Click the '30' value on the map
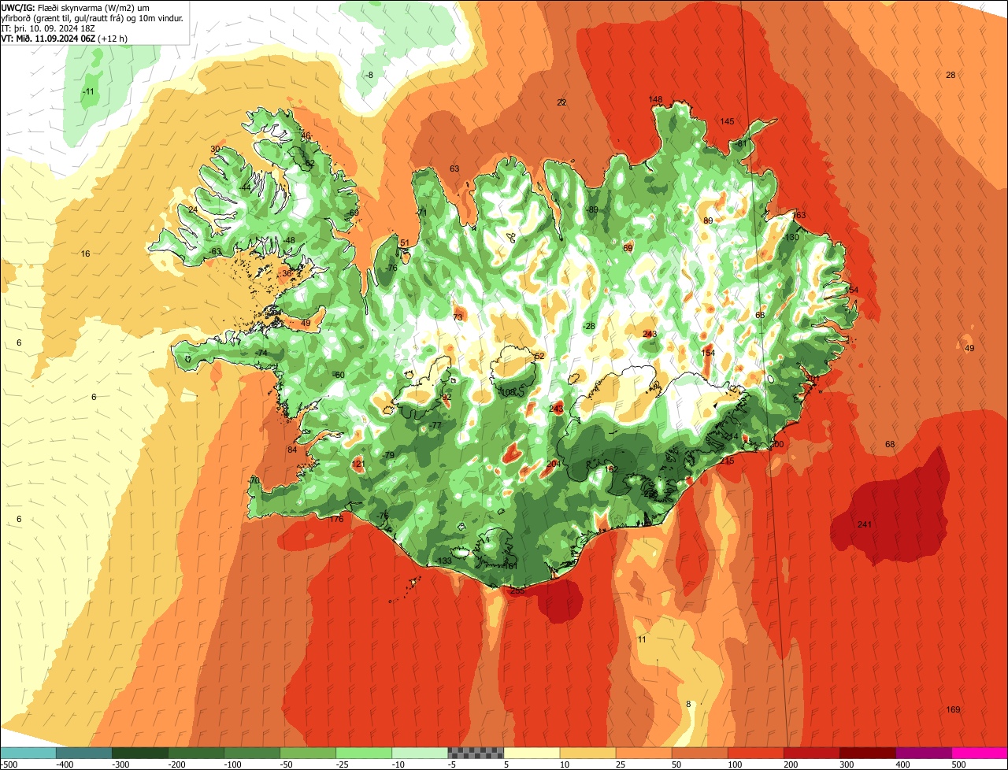The height and width of the screenshot is (770, 1008). [x=215, y=149]
